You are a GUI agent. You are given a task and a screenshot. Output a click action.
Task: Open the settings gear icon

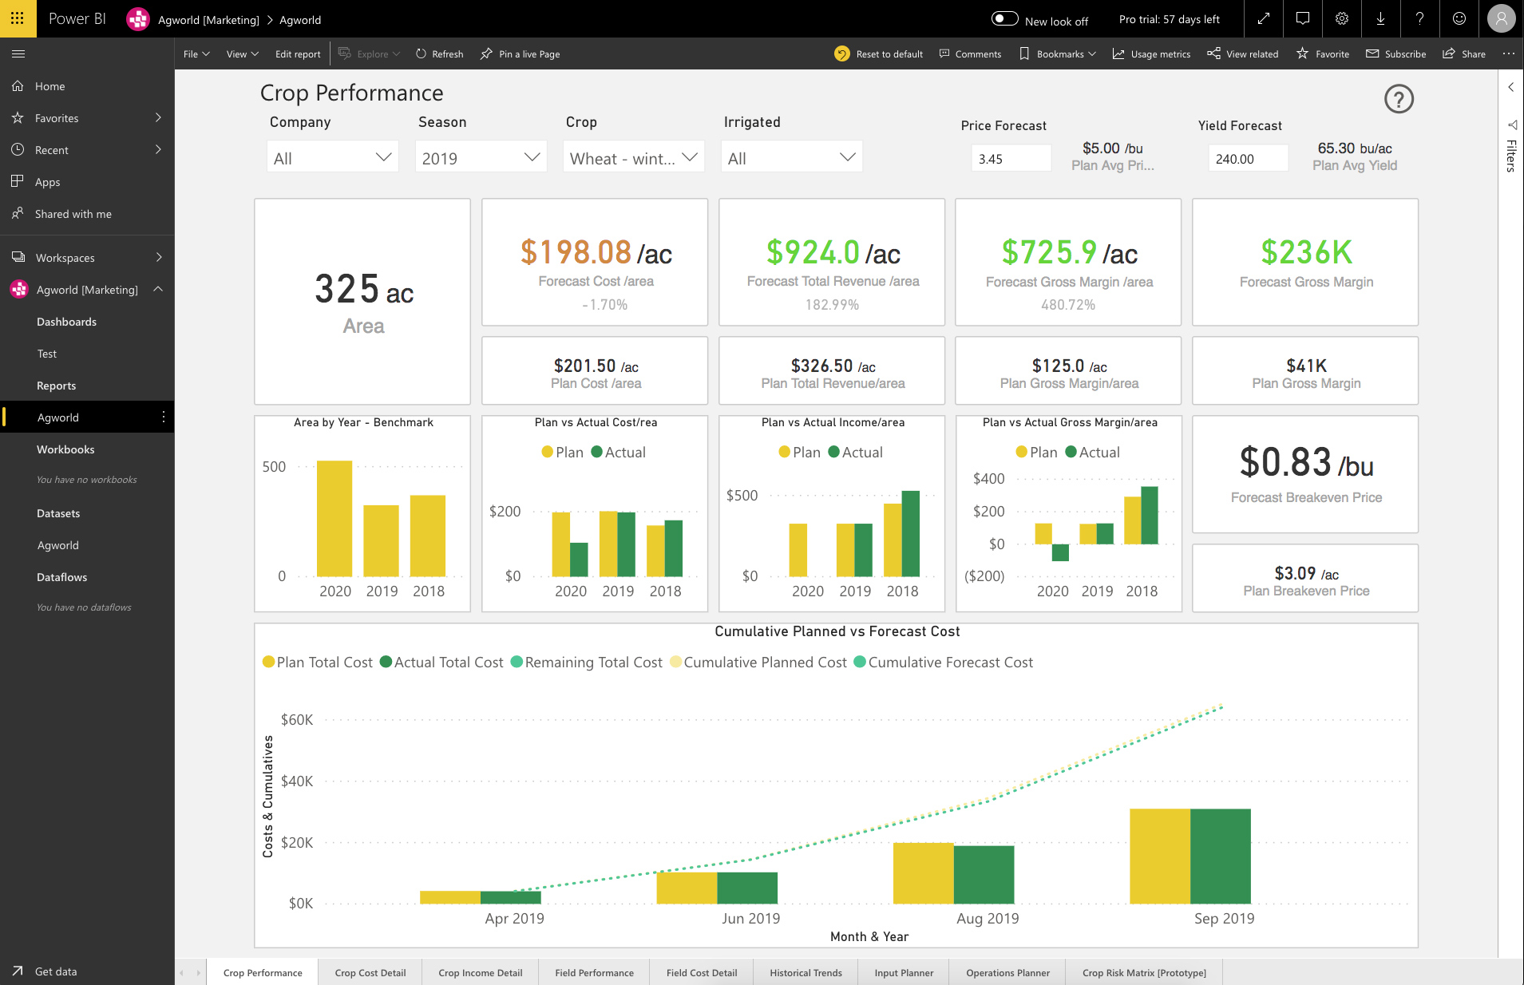[1342, 18]
